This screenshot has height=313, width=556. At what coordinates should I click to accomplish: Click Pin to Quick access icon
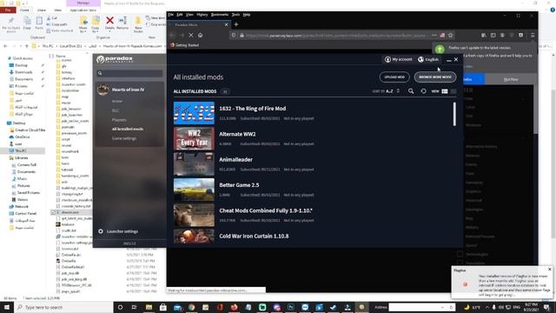(x=11, y=24)
